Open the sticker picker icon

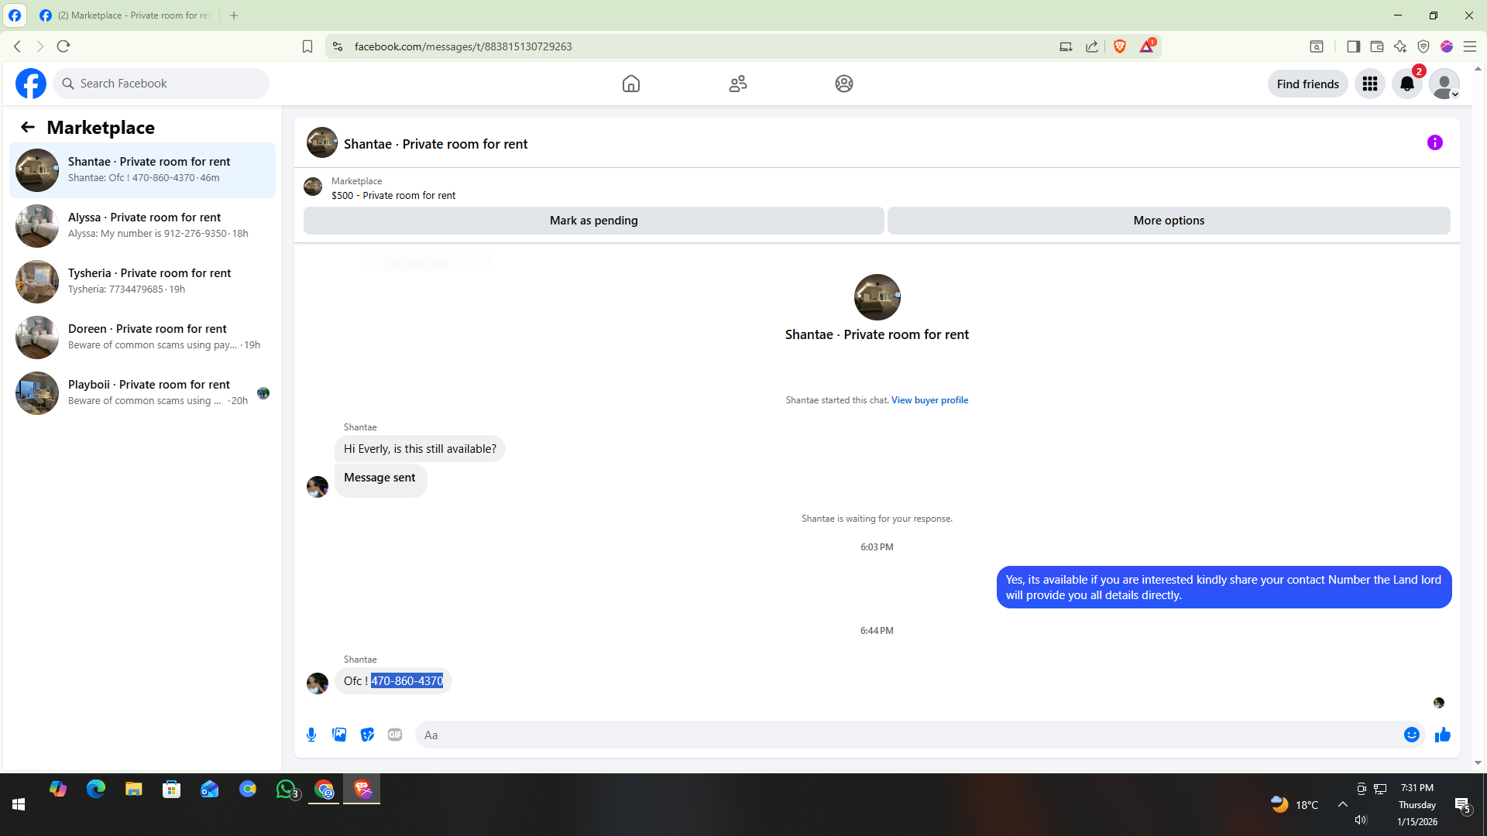tap(367, 735)
